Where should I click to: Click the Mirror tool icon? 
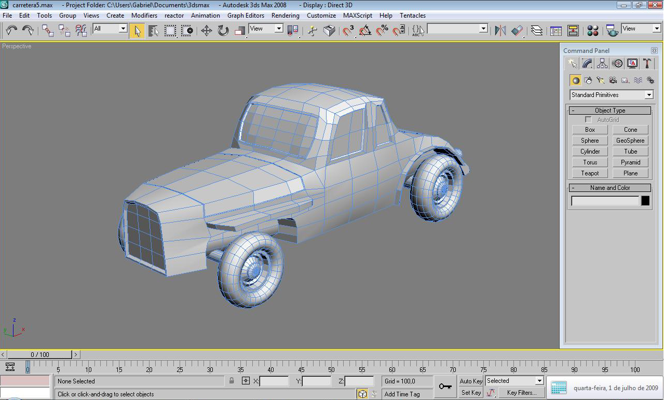(x=500, y=31)
